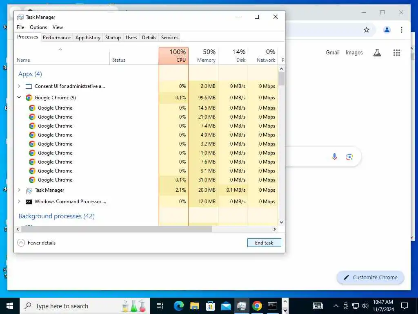The height and width of the screenshot is (314, 418).
Task: Expand the Windows Command Processor row
Action: coord(19,201)
